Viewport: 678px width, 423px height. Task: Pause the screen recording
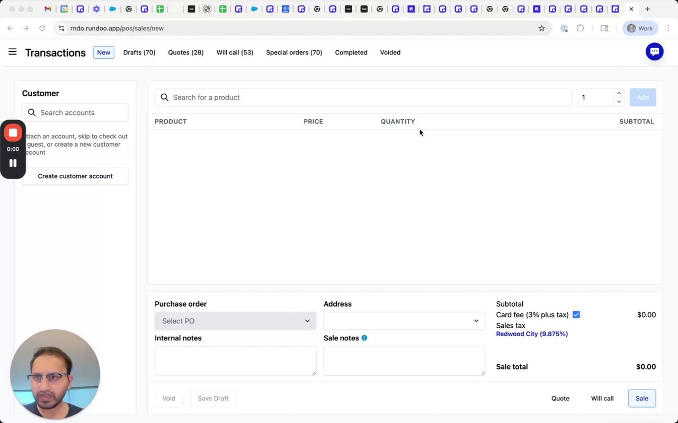[x=13, y=163]
